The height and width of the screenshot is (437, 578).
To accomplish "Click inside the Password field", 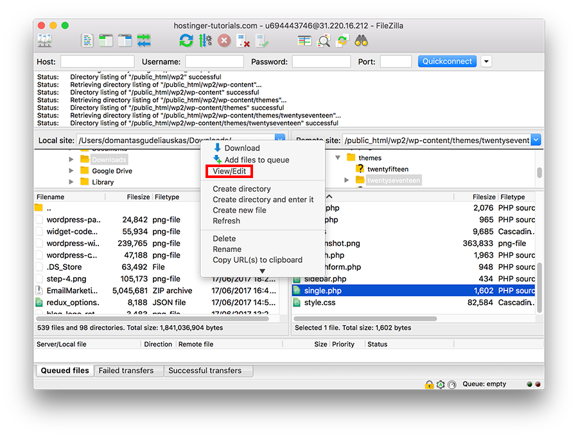I will pyautogui.click(x=320, y=61).
